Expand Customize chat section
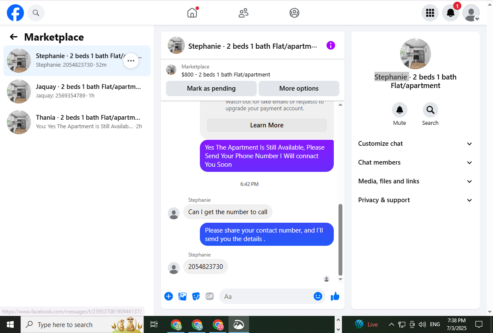Image resolution: width=493 pixels, height=333 pixels. click(x=416, y=144)
